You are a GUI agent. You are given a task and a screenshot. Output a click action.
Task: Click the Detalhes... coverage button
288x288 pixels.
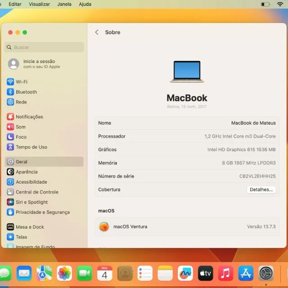(x=261, y=189)
